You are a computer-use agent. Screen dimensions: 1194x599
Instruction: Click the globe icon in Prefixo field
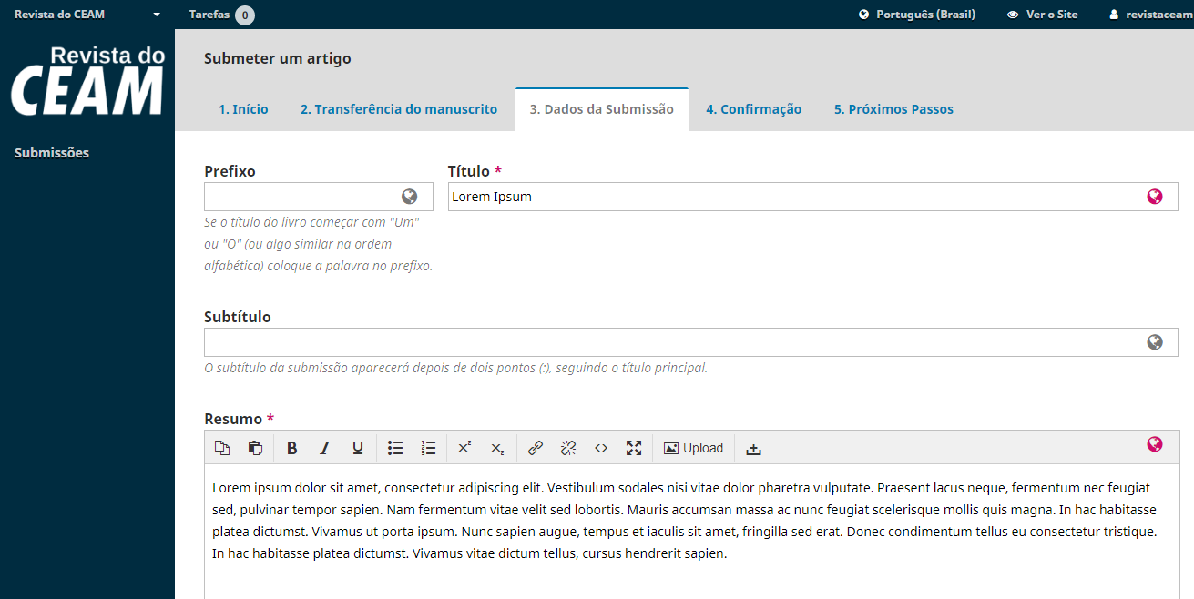tap(410, 197)
